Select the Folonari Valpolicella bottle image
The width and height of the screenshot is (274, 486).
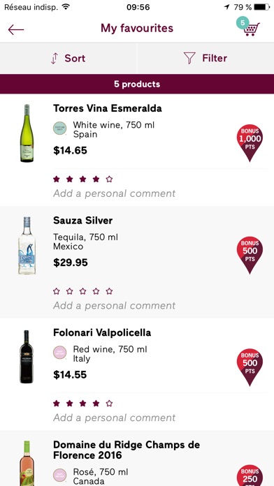27,357
